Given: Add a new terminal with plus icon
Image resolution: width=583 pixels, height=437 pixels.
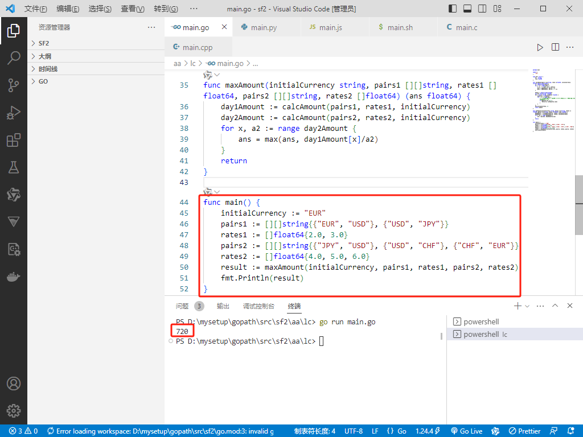Looking at the screenshot, I should coord(517,306).
